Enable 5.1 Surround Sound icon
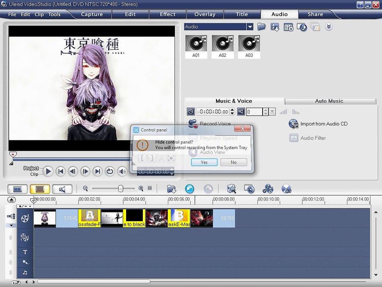The image size is (382, 287). (286, 189)
